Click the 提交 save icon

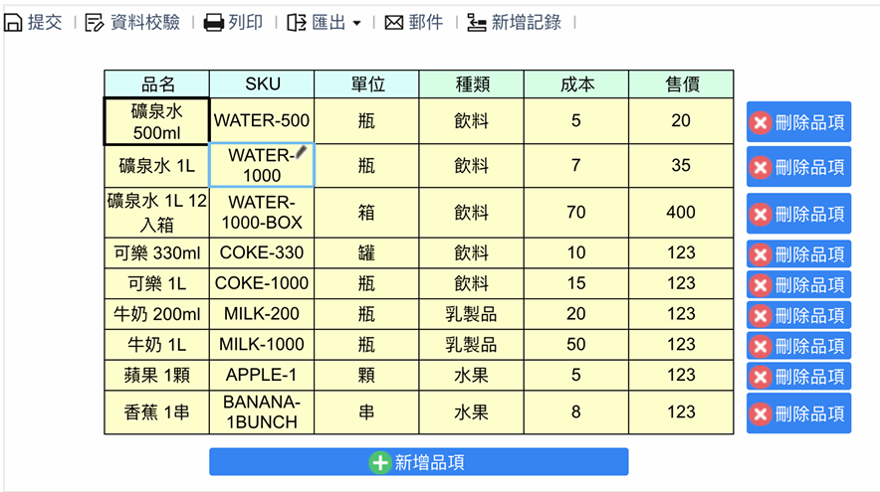click(x=14, y=23)
